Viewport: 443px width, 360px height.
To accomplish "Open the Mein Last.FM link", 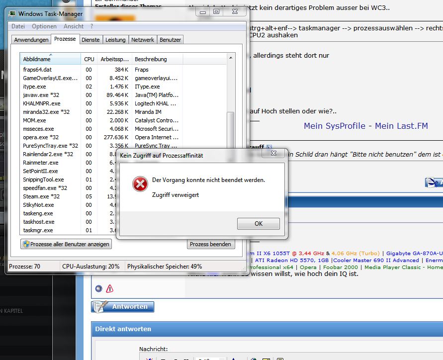I will coord(401,126).
